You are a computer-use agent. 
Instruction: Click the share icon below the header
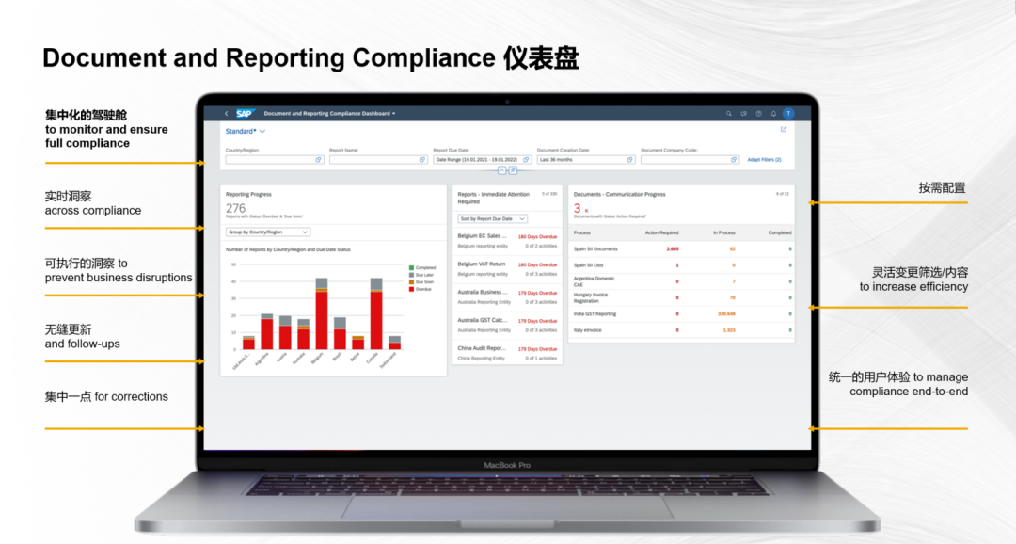[784, 130]
